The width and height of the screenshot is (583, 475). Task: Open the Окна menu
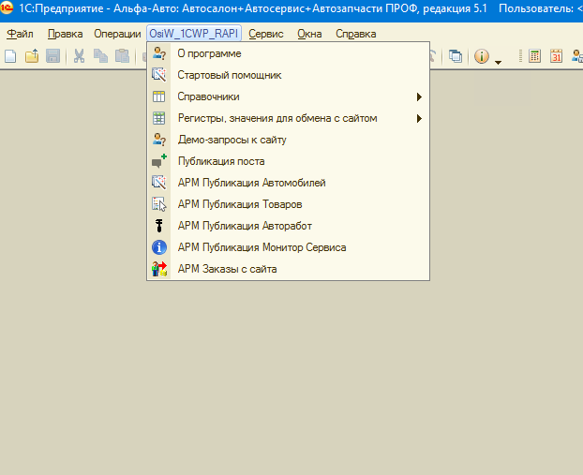click(x=309, y=34)
